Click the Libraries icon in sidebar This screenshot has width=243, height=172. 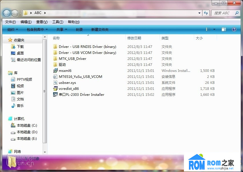pyautogui.click(x=10, y=73)
